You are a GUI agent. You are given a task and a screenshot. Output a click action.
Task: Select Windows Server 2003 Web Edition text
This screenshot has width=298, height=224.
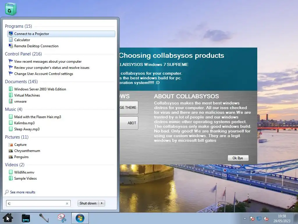(40, 89)
